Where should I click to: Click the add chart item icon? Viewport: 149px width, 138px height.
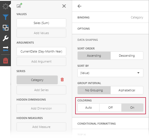[20, 5]
